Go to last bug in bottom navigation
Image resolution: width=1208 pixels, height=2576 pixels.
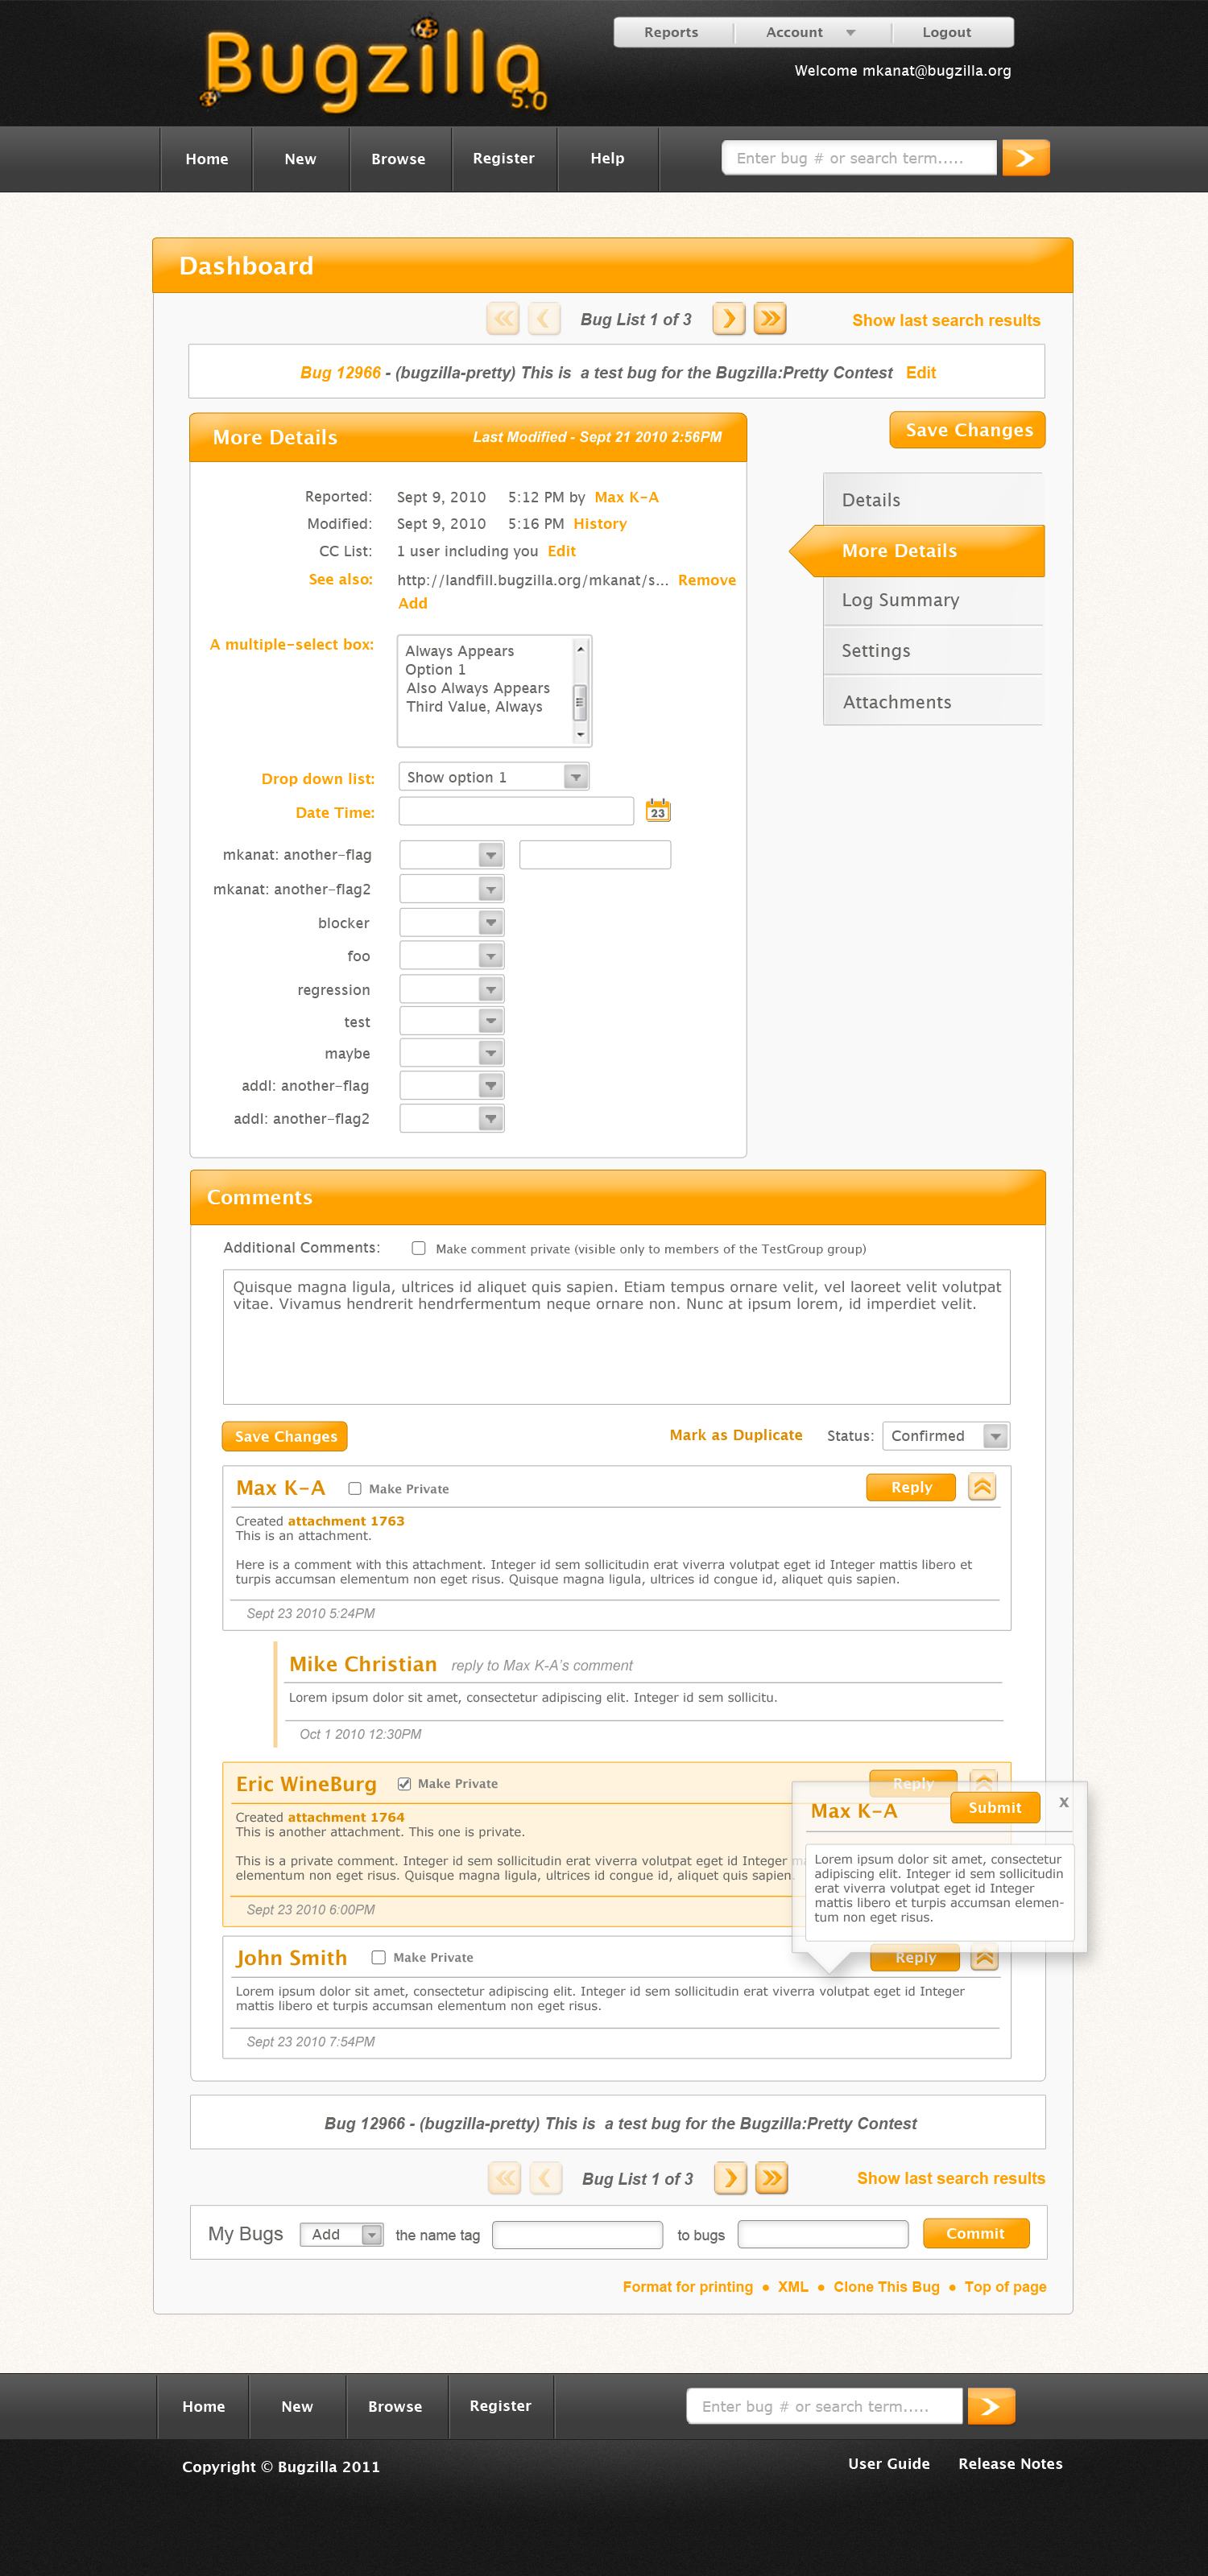tap(772, 2177)
